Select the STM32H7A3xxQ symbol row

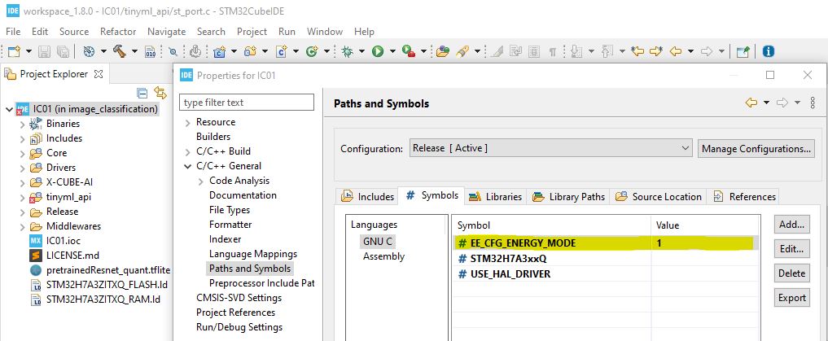pos(605,259)
